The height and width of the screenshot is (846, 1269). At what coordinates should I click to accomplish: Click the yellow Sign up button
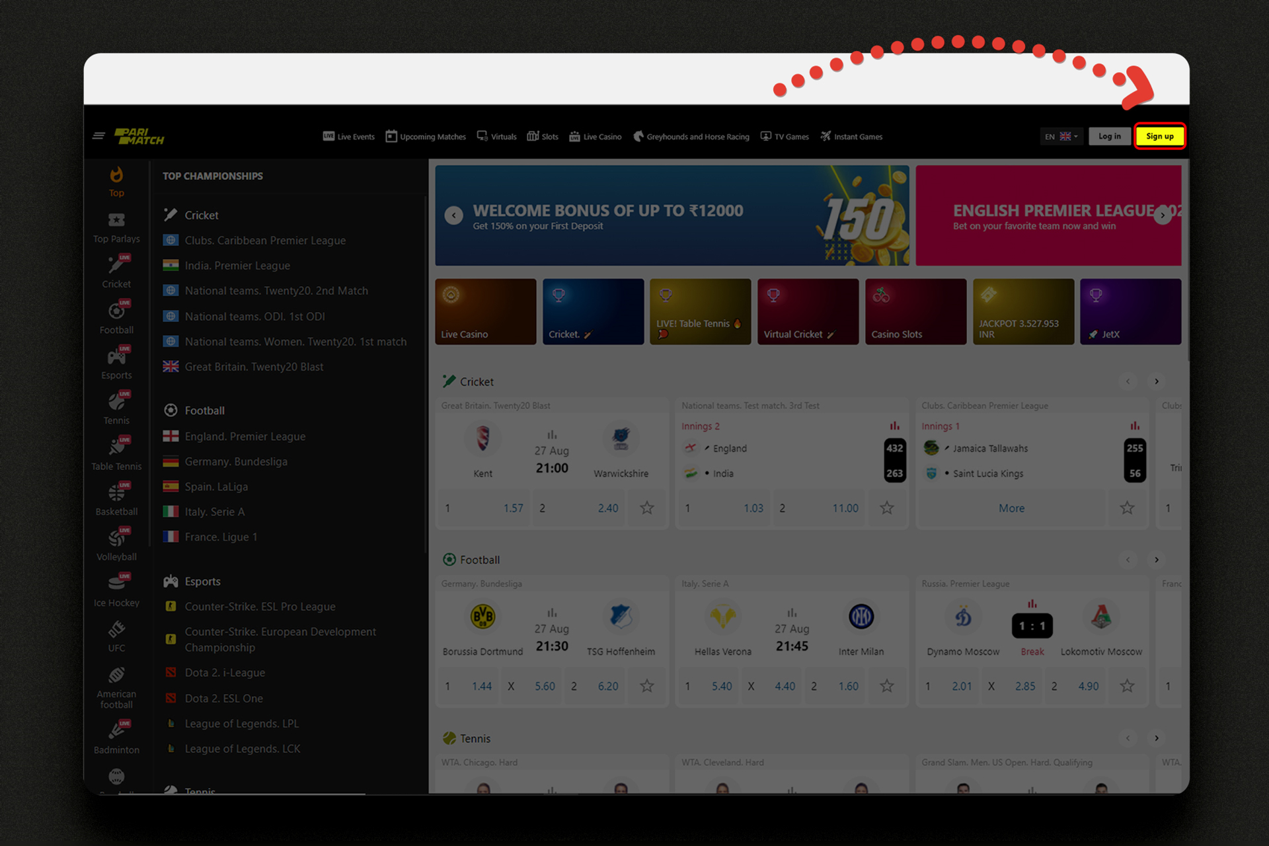pos(1160,136)
